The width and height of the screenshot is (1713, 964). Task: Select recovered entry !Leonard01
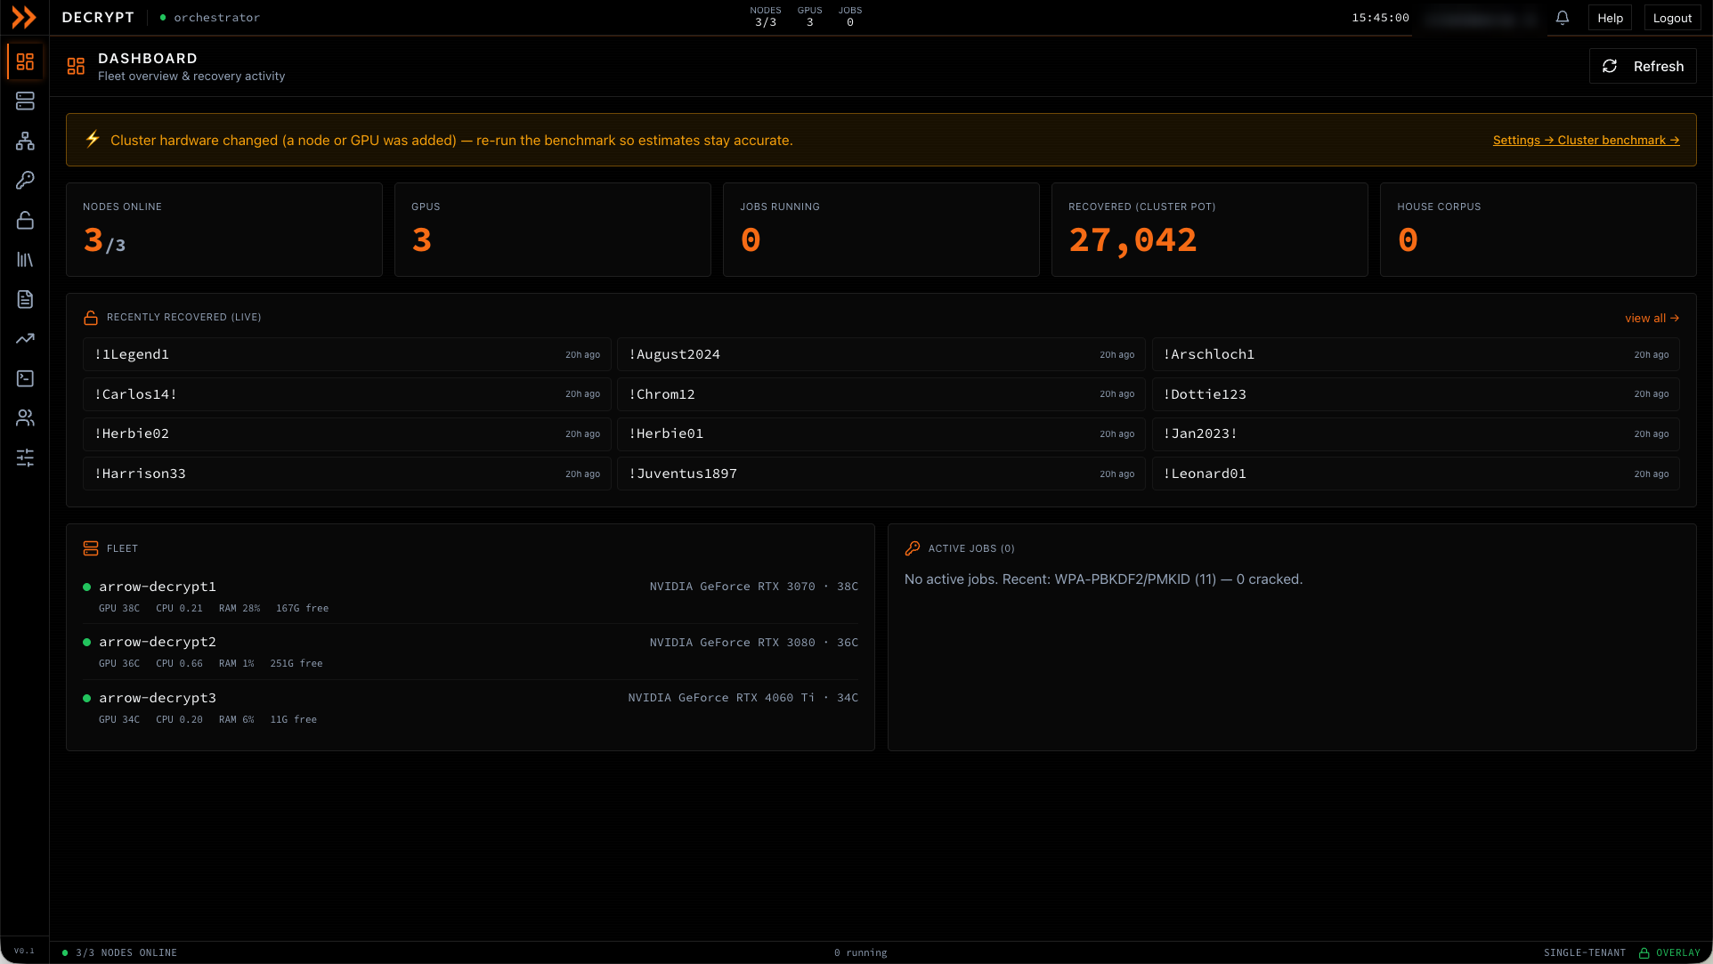pyautogui.click(x=1416, y=474)
